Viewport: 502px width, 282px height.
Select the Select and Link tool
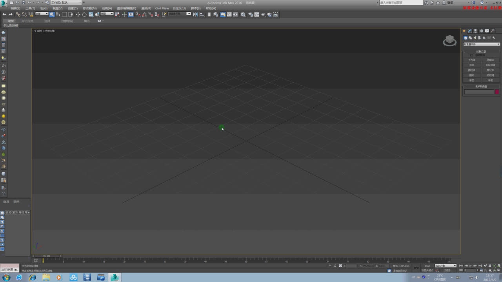(18, 14)
